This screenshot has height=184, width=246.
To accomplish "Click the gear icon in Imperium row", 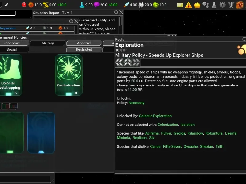I will pos(60,28).
